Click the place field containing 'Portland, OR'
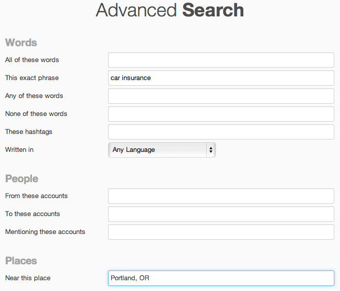This screenshot has width=340, height=291. click(221, 278)
